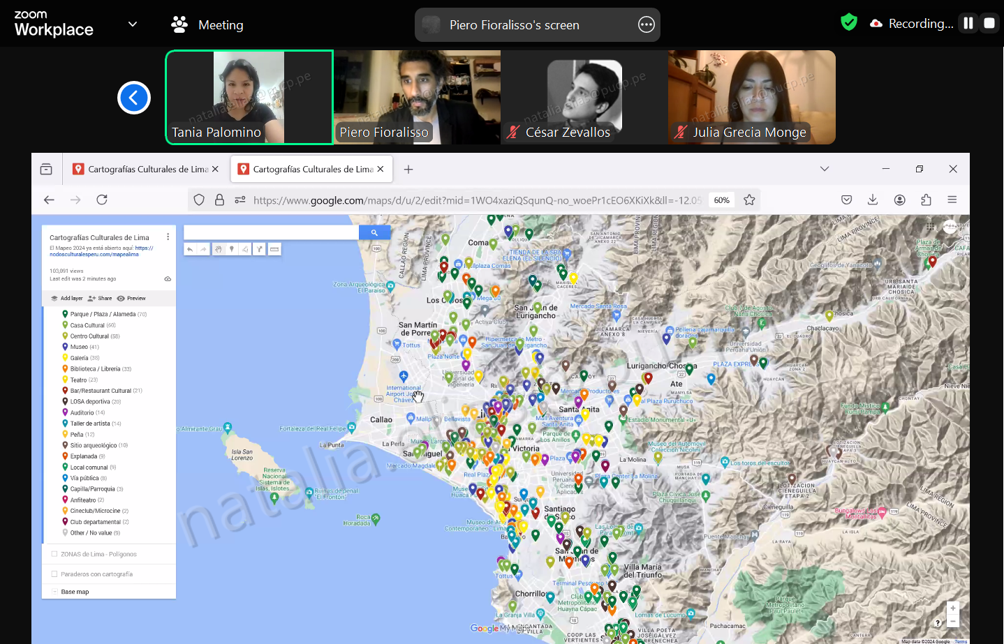The image size is (1004, 644).
Task: Select the Measure distances ruler tool
Action: 274,249
